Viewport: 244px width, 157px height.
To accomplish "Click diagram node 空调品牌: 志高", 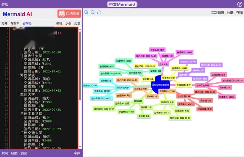I will 122,104.
